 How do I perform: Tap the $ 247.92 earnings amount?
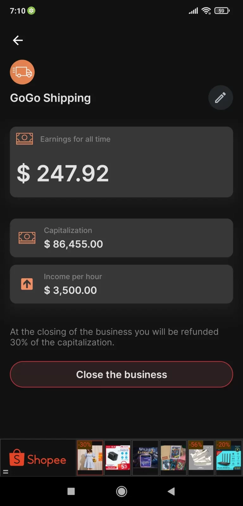click(x=63, y=173)
